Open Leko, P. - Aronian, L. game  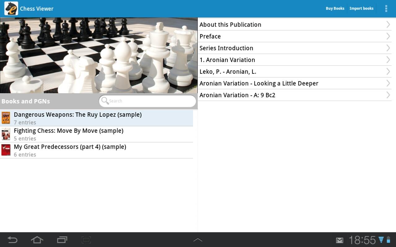[x=295, y=71]
